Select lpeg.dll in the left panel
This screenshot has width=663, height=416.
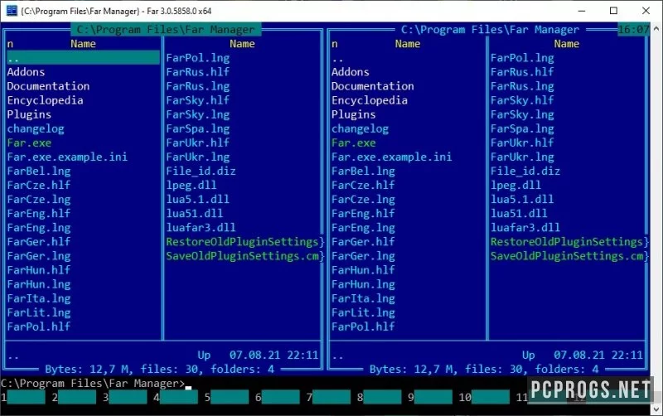click(x=191, y=185)
